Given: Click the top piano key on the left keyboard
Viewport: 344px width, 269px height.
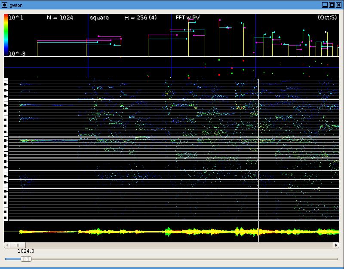Looking at the screenshot, I should coord(6,80).
